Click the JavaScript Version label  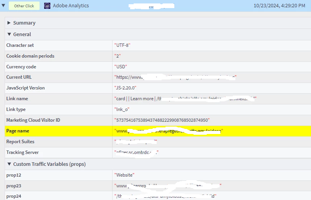(25, 88)
